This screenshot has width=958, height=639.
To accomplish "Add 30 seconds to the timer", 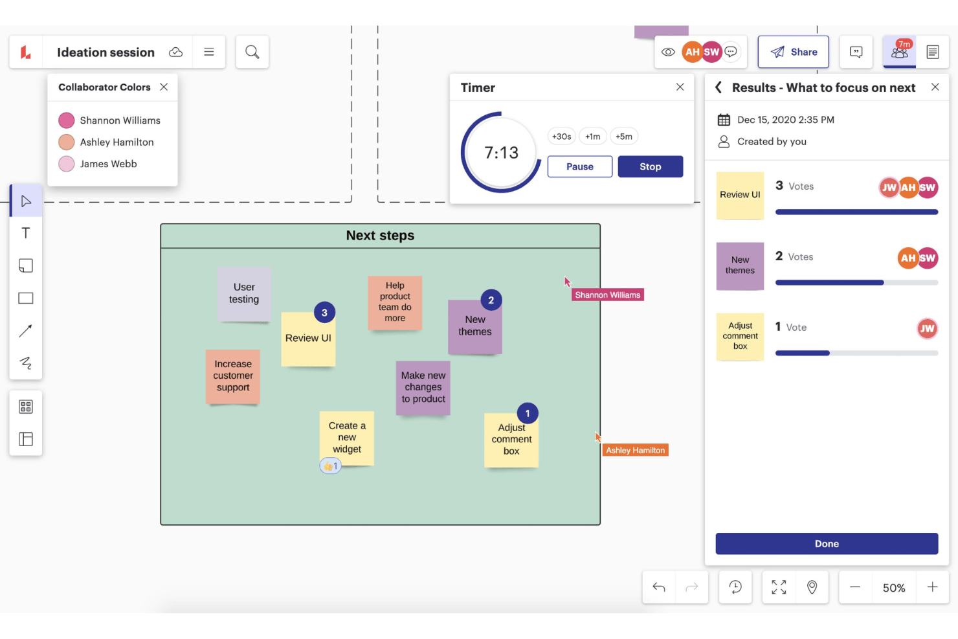I will coord(561,136).
